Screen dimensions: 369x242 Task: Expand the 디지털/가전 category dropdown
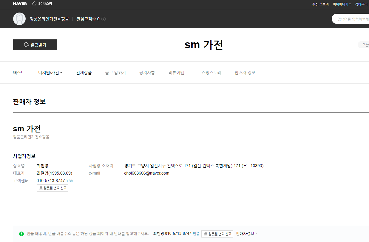(50, 73)
